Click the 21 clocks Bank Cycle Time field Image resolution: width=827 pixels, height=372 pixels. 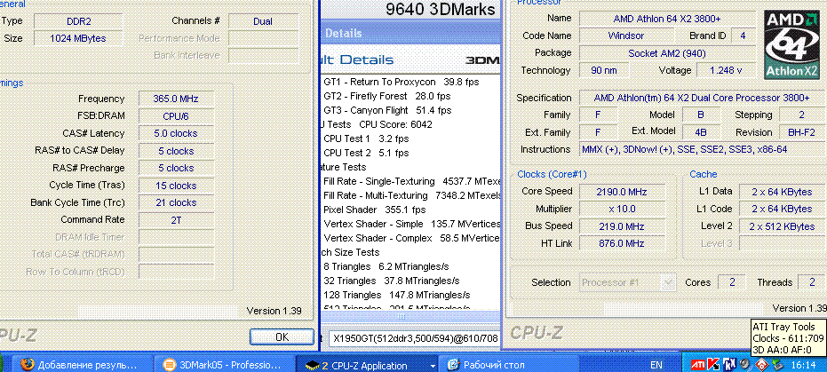[176, 202]
